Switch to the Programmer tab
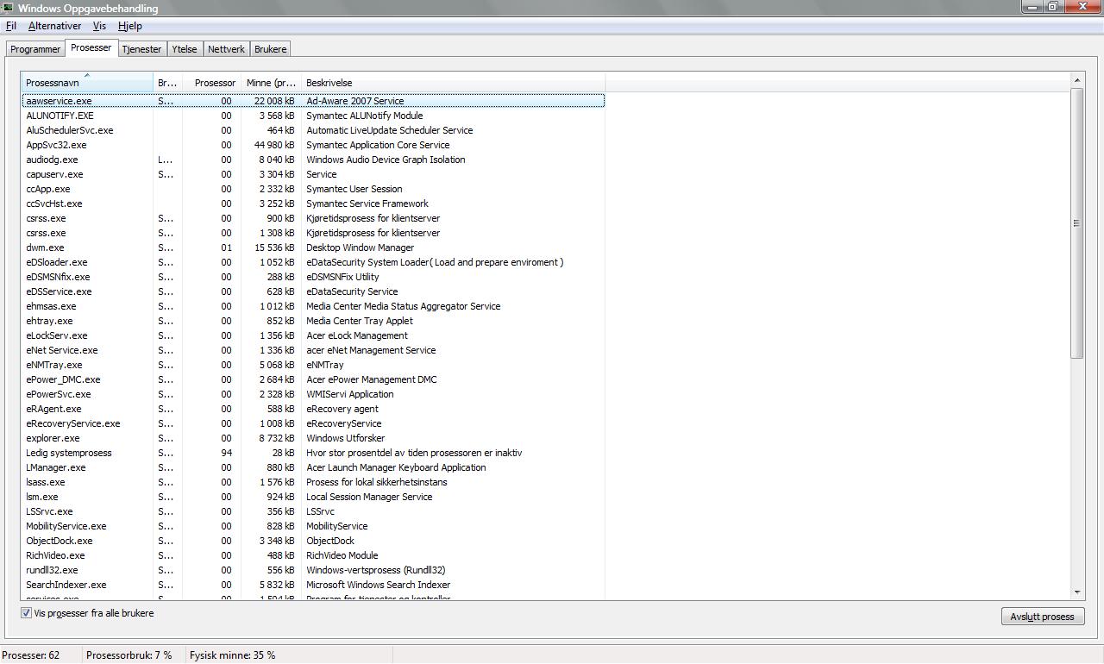The width and height of the screenshot is (1104, 664). coord(35,49)
